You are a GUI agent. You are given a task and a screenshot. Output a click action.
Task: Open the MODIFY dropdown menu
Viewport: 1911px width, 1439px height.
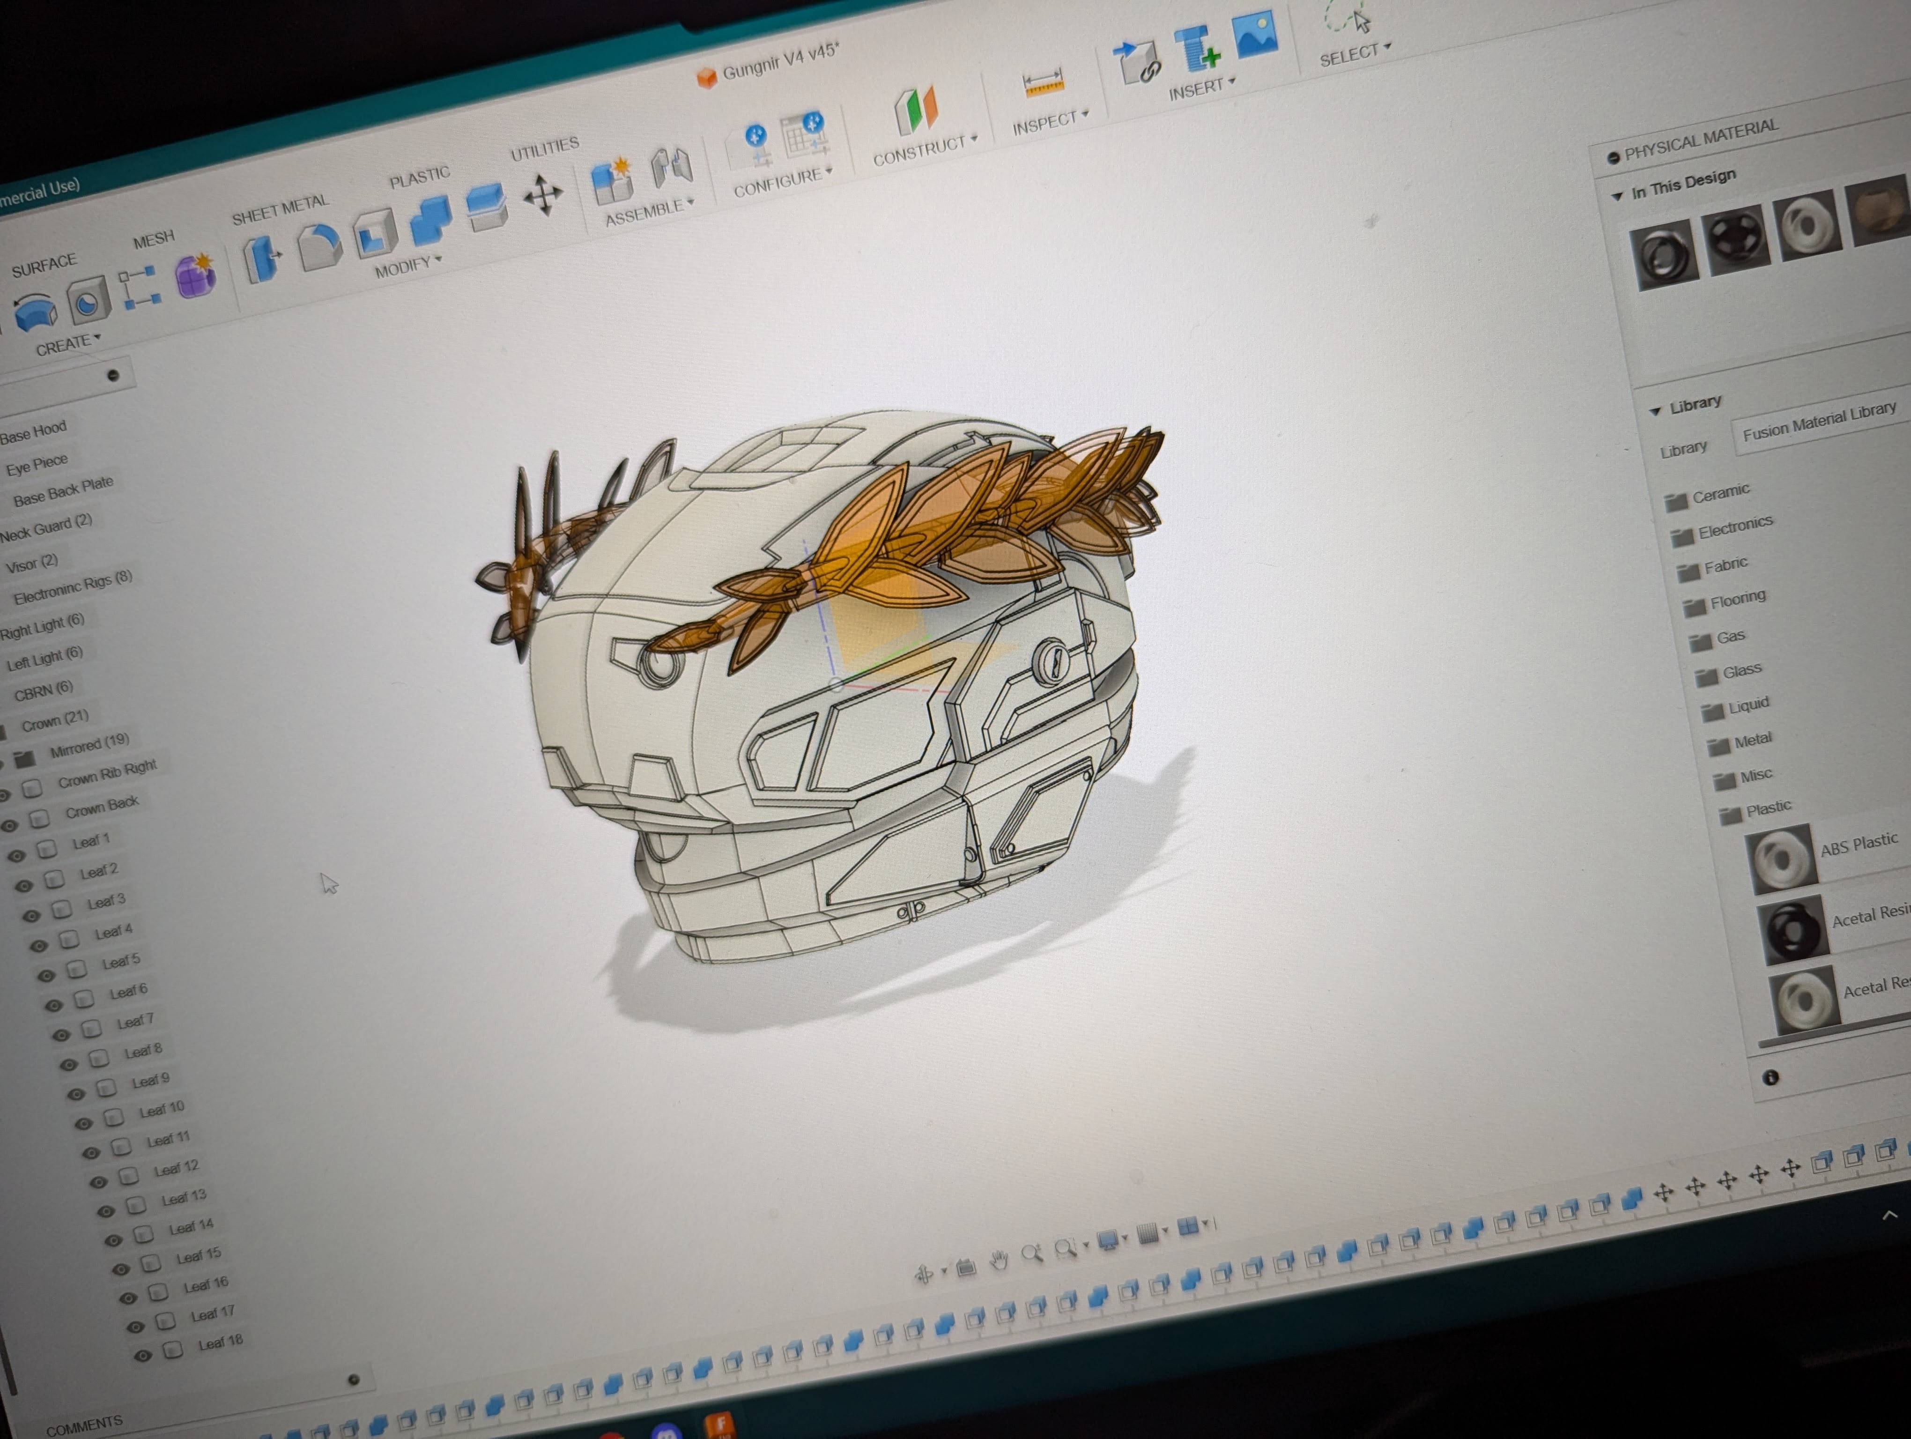tap(407, 267)
